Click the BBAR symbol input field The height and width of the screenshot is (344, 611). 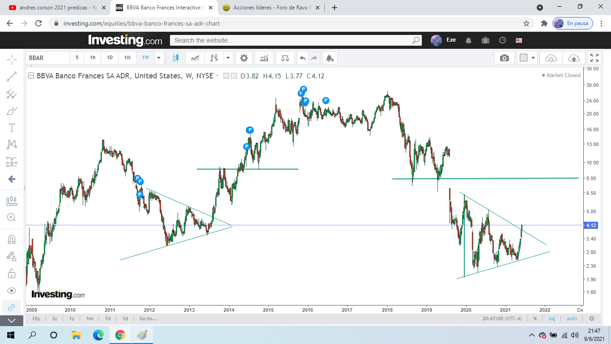pos(48,58)
